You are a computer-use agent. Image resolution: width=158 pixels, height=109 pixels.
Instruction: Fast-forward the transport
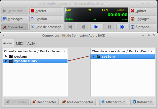[x=122, y=27]
